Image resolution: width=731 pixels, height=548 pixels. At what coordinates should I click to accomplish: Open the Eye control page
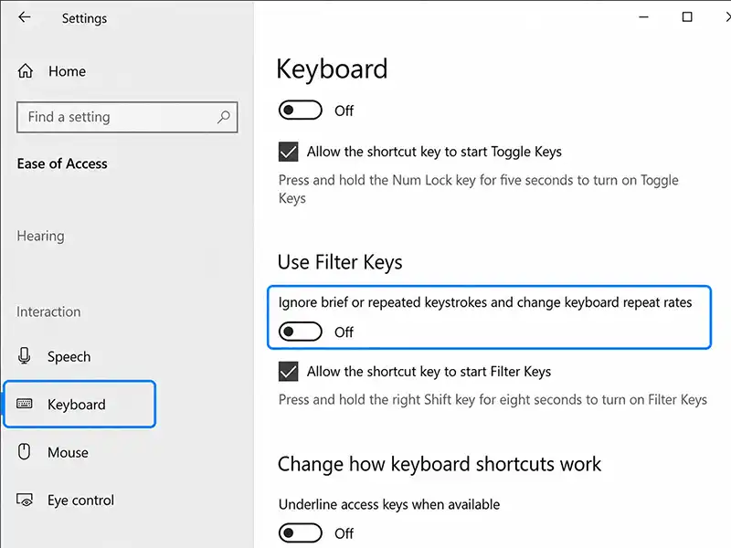tap(79, 500)
